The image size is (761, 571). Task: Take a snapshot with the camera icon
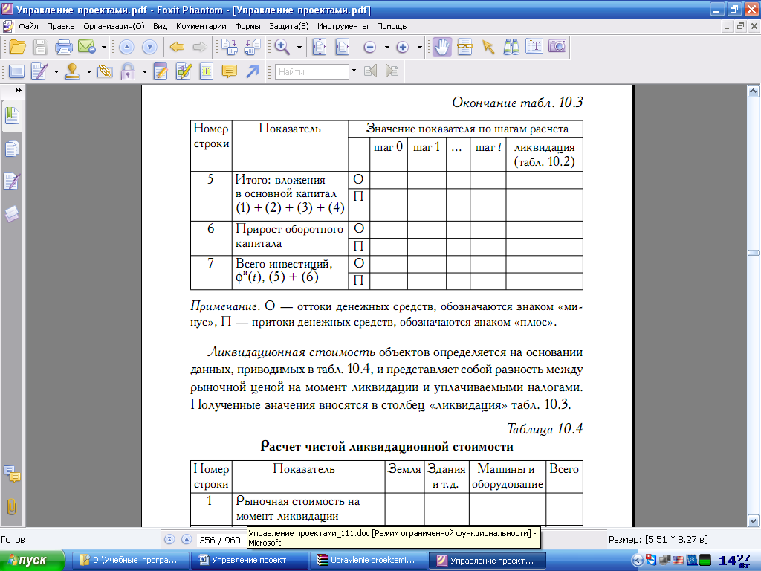point(557,47)
